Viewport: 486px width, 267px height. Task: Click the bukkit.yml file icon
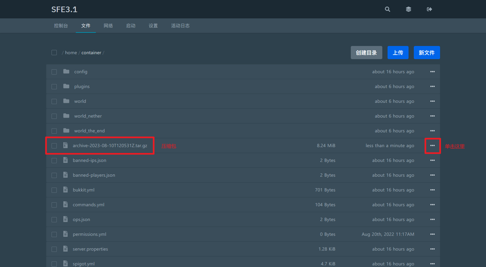[66, 190]
